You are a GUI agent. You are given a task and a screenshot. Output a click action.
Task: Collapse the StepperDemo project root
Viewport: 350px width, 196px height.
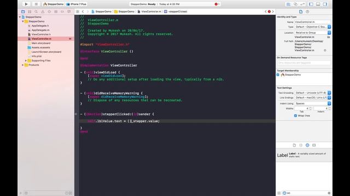(20, 17)
